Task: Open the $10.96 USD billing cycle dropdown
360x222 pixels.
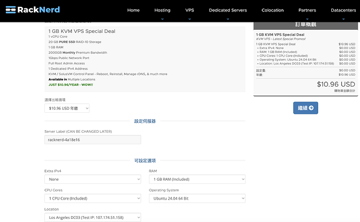Action: click(67, 108)
